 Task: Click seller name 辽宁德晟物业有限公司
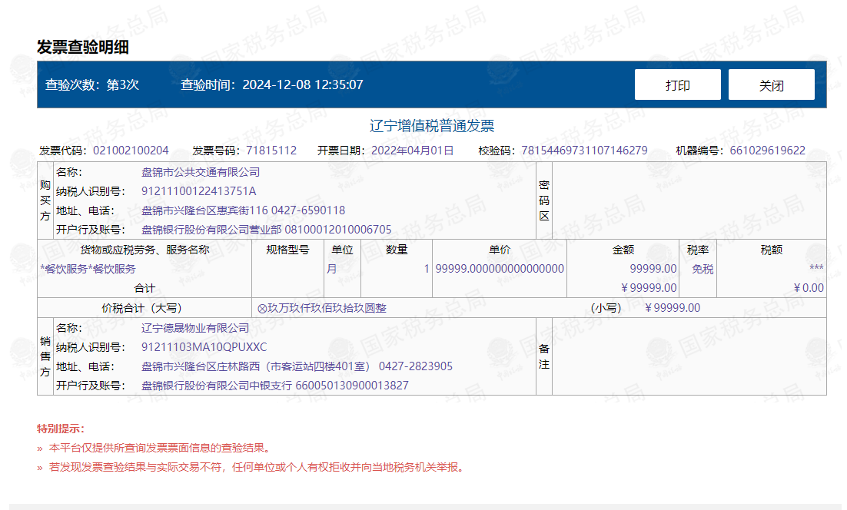pyautogui.click(x=195, y=328)
